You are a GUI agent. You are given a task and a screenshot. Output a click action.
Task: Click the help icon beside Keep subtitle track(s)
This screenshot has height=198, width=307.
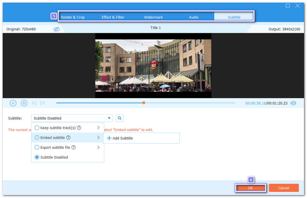(79, 128)
